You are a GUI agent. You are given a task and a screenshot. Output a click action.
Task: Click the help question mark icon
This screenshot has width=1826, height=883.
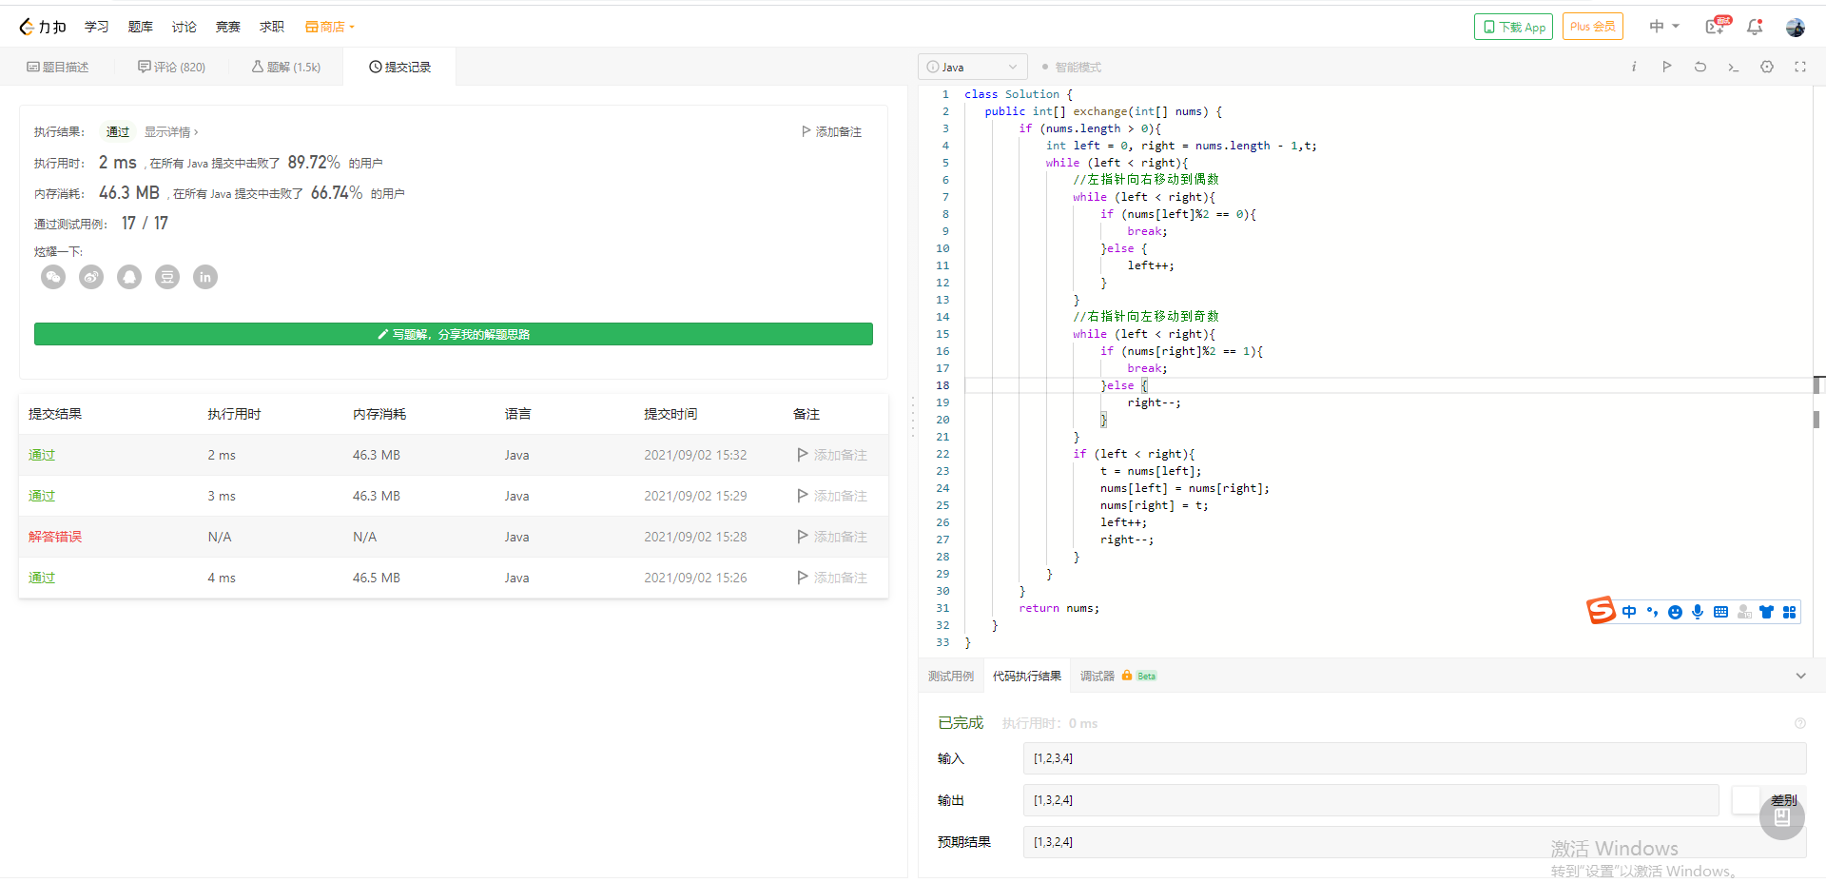1800,723
